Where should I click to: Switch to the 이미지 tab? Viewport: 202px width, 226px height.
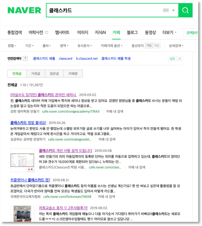[x=83, y=32]
